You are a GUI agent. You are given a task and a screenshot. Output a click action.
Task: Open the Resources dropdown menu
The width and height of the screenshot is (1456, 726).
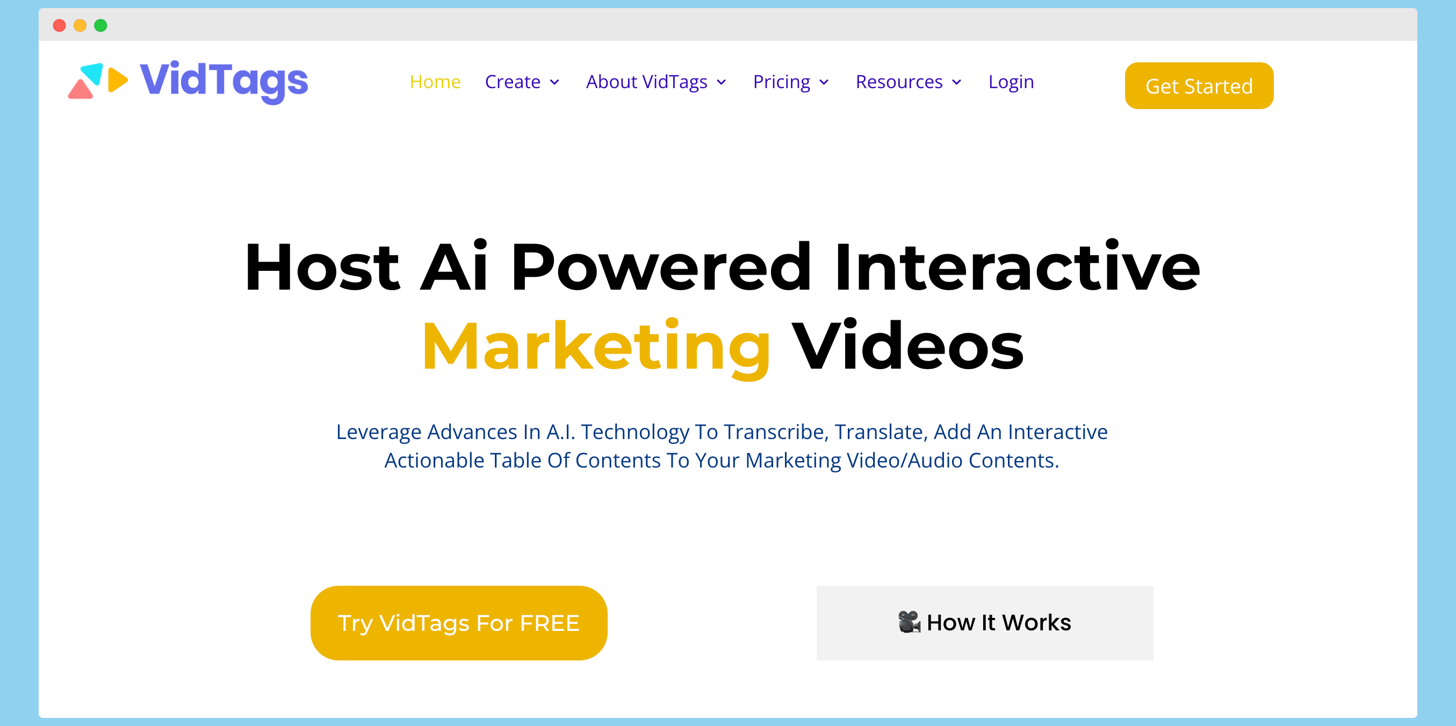910,82
